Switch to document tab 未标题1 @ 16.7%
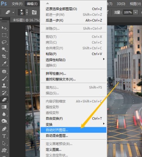Image resolution: width=142 pixels, height=157 pixels. (26, 20)
